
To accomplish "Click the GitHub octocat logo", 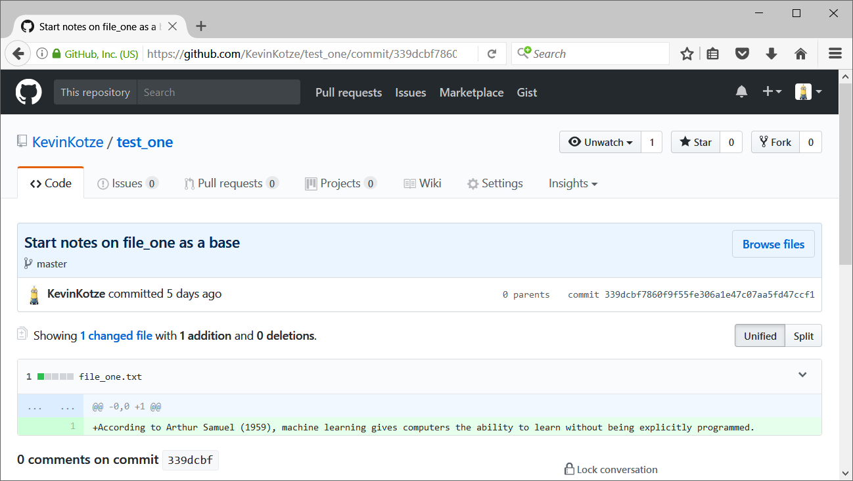I will 29,92.
